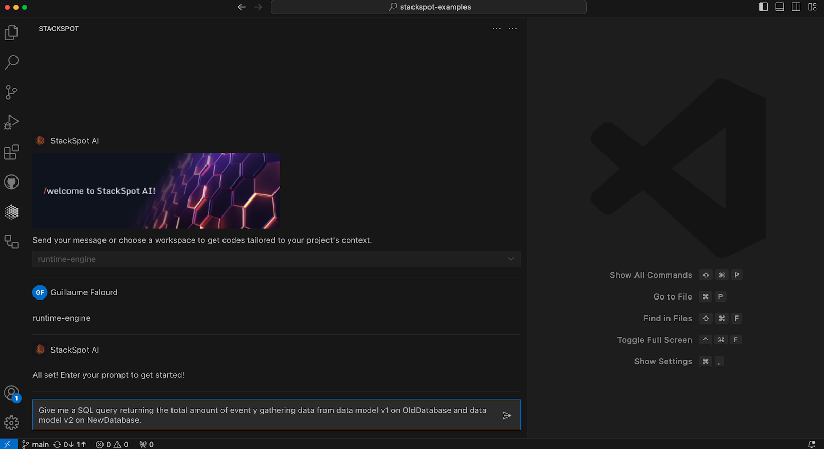The image size is (824, 449).
Task: Customize layout icon in title bar
Action: pyautogui.click(x=812, y=7)
